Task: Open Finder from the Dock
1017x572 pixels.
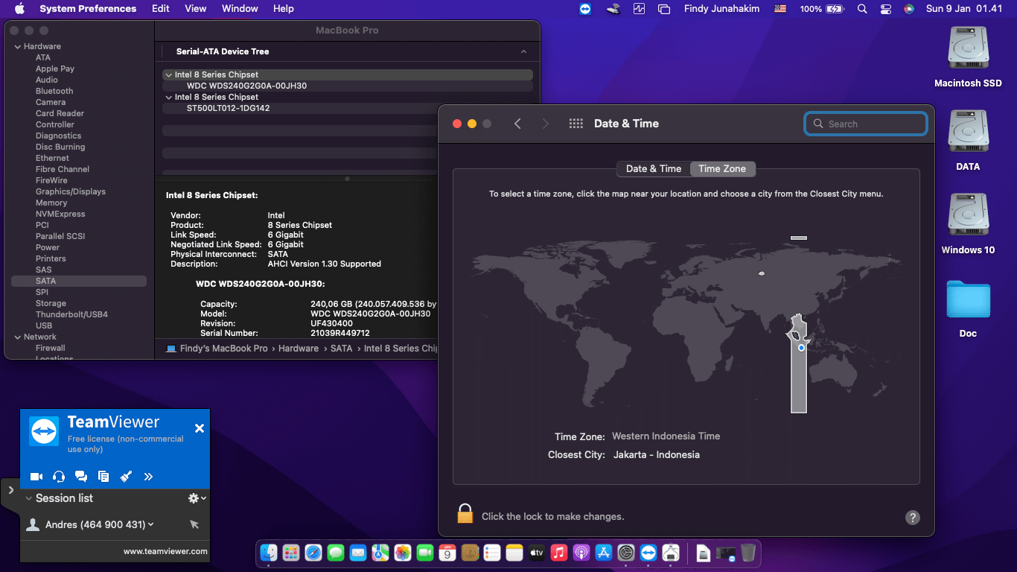Action: 268,553
